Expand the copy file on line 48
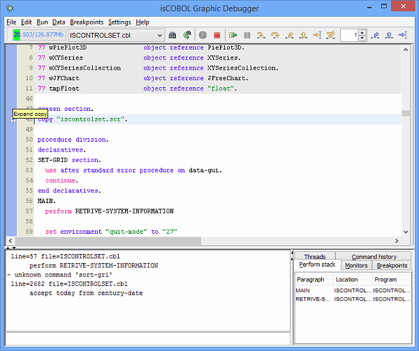 point(14,119)
